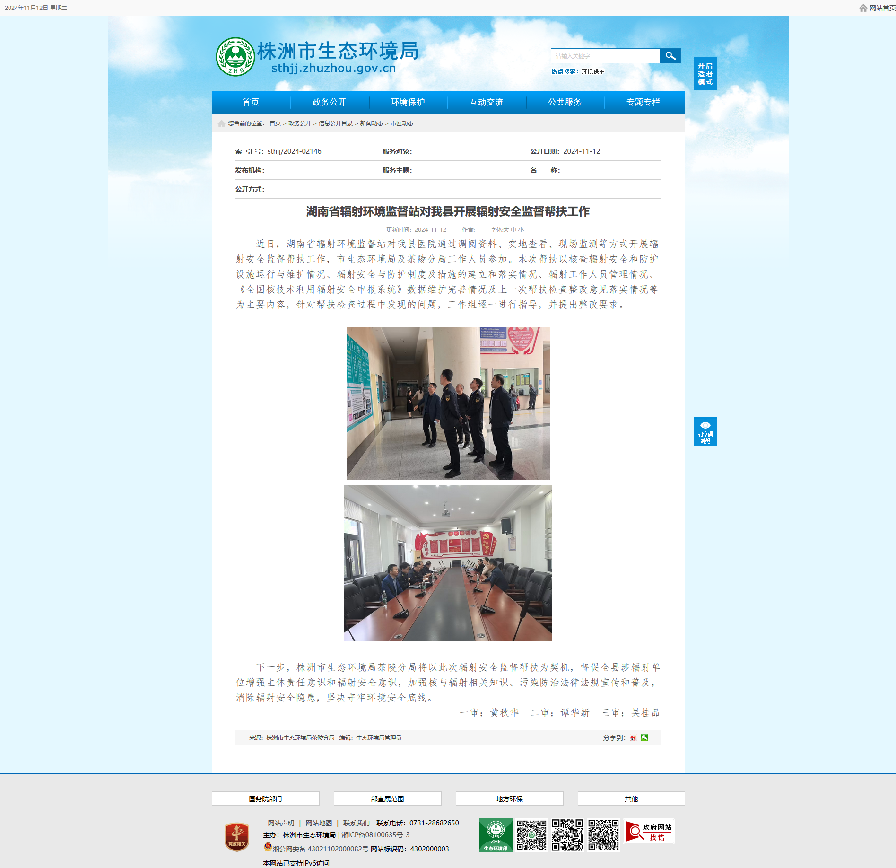896x868 pixels.
Task: Toggle 开启适老模式 elderly-friendly mode
Action: (705, 73)
